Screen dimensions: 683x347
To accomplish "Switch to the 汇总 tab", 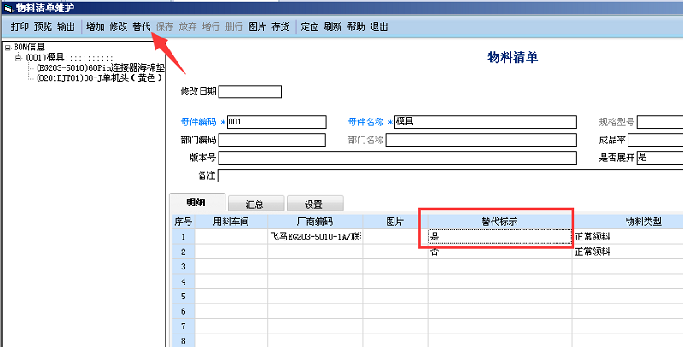I will coord(256,204).
